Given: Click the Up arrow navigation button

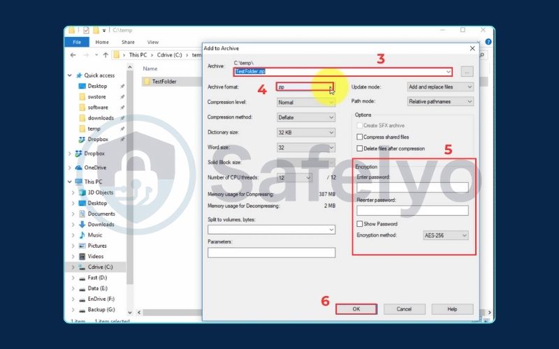Looking at the screenshot, I should (106, 54).
